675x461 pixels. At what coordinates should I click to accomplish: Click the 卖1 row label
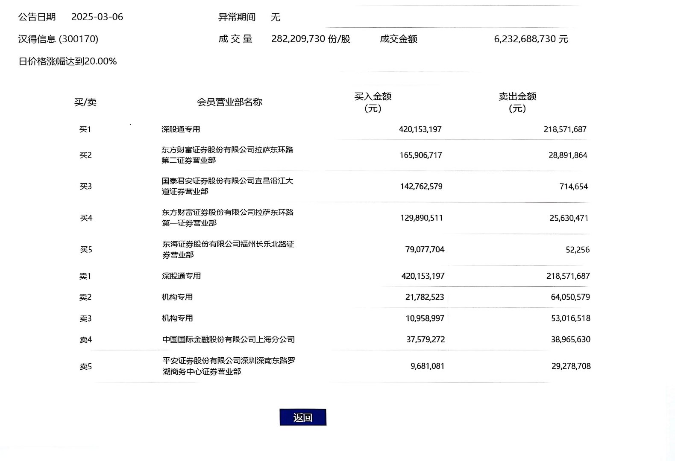pyautogui.click(x=85, y=276)
